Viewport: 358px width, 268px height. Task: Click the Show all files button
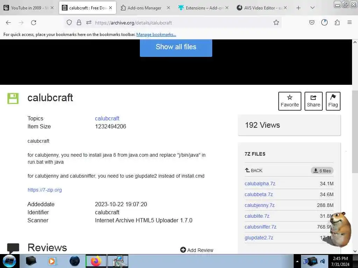click(x=176, y=47)
